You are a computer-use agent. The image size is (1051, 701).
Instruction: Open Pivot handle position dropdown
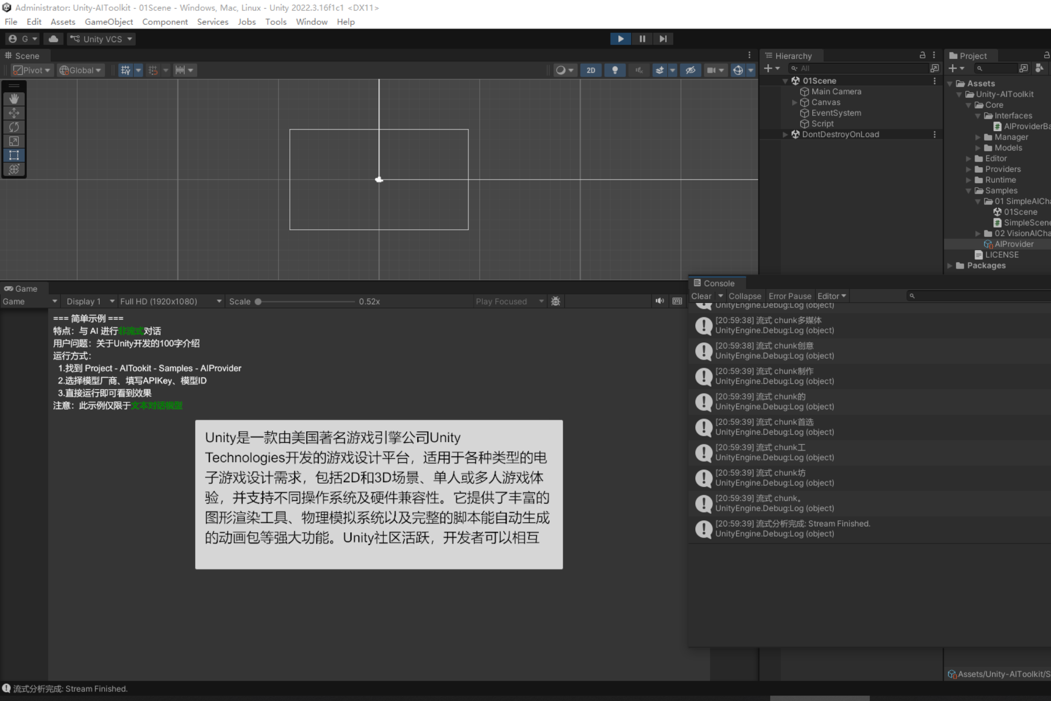32,70
